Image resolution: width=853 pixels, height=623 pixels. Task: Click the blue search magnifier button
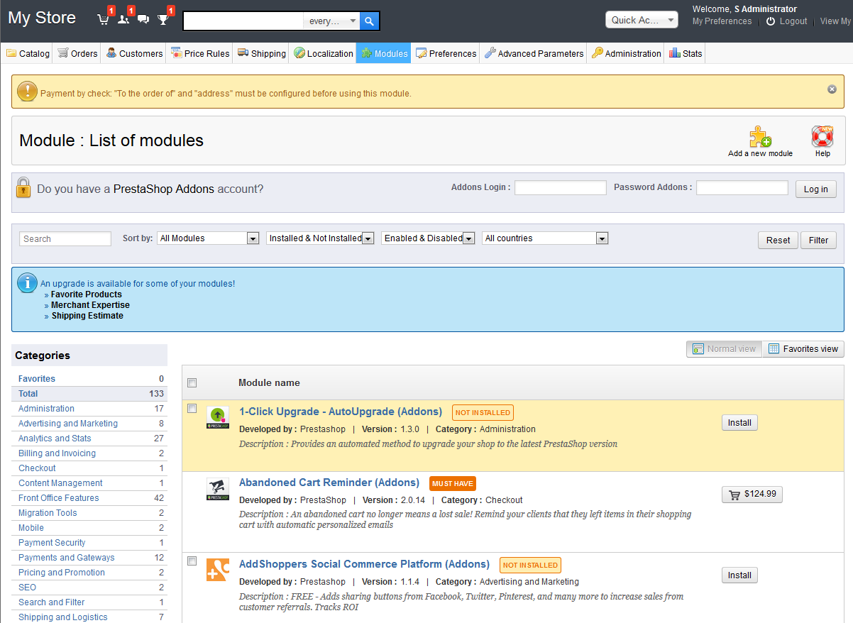(x=370, y=21)
